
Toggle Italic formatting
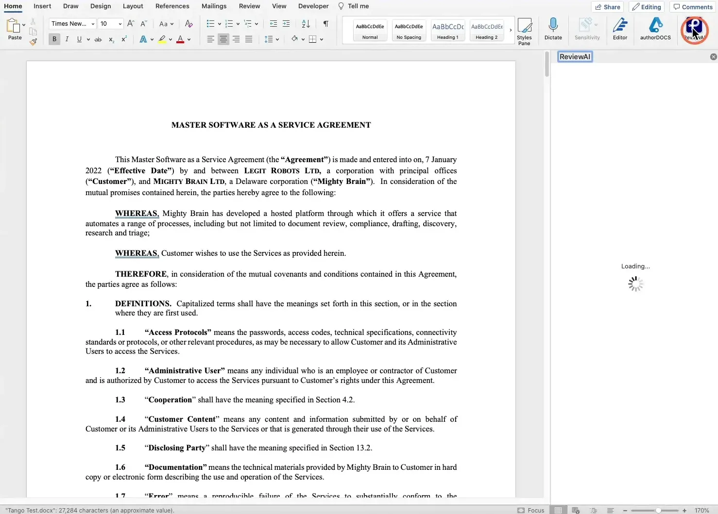pos(67,39)
